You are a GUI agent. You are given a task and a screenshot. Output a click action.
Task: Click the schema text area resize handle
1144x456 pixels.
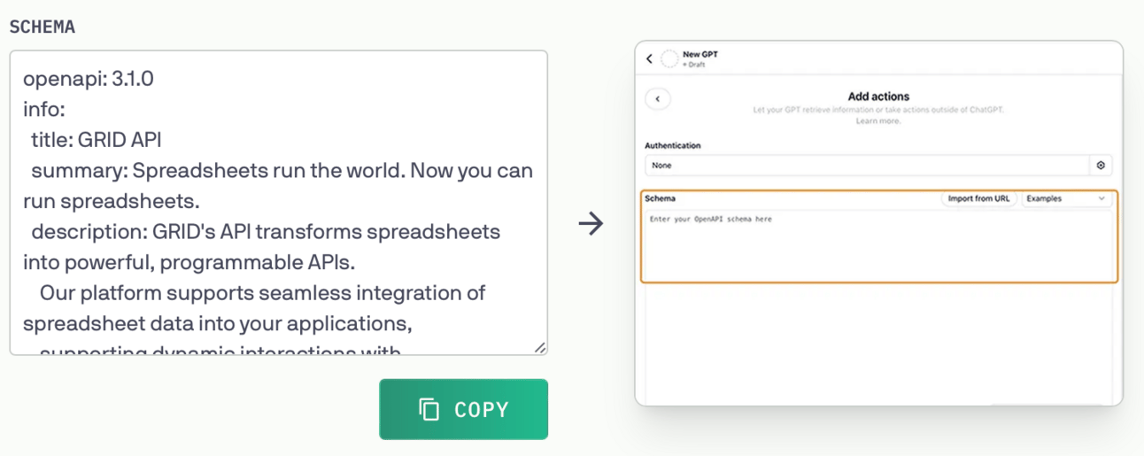[x=539, y=347]
